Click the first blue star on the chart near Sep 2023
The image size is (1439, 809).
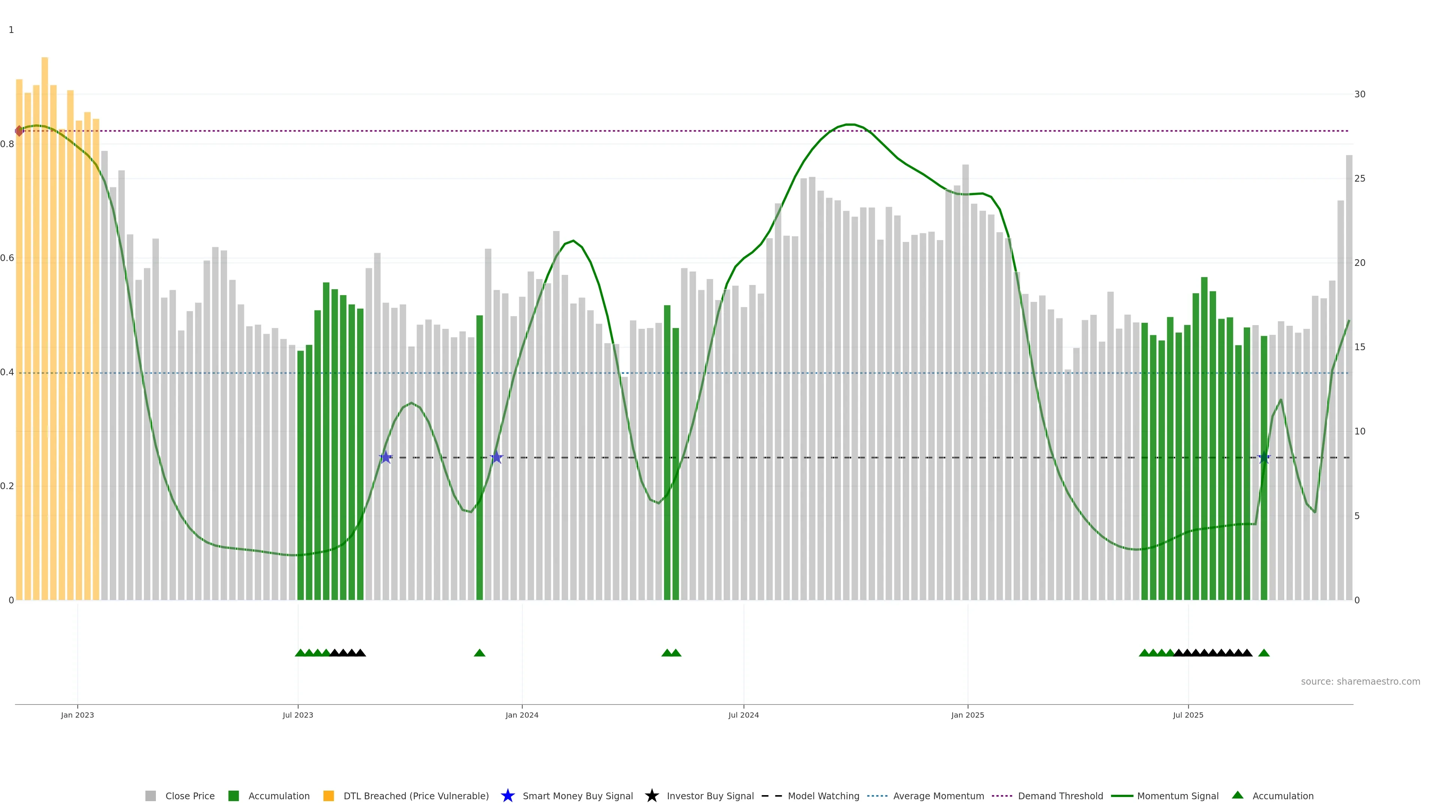pyautogui.click(x=386, y=457)
